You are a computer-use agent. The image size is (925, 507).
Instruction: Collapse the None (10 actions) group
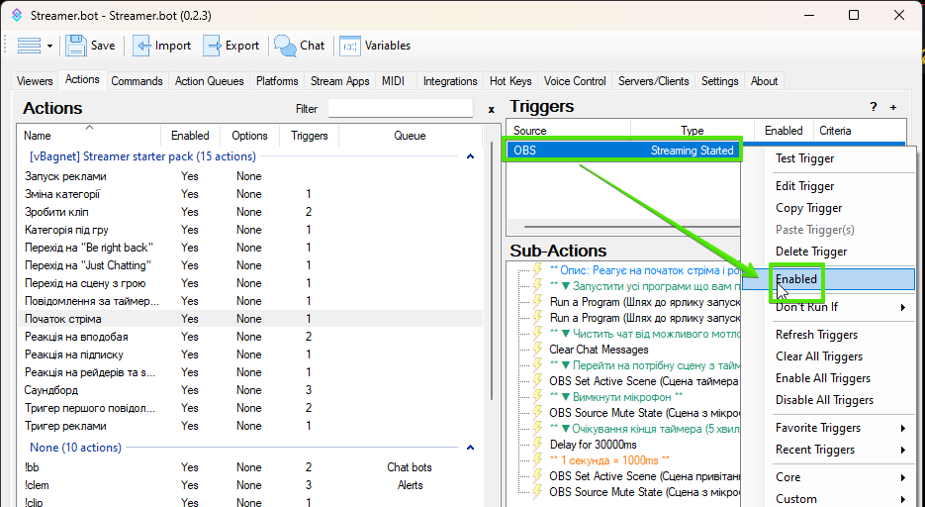coord(470,448)
